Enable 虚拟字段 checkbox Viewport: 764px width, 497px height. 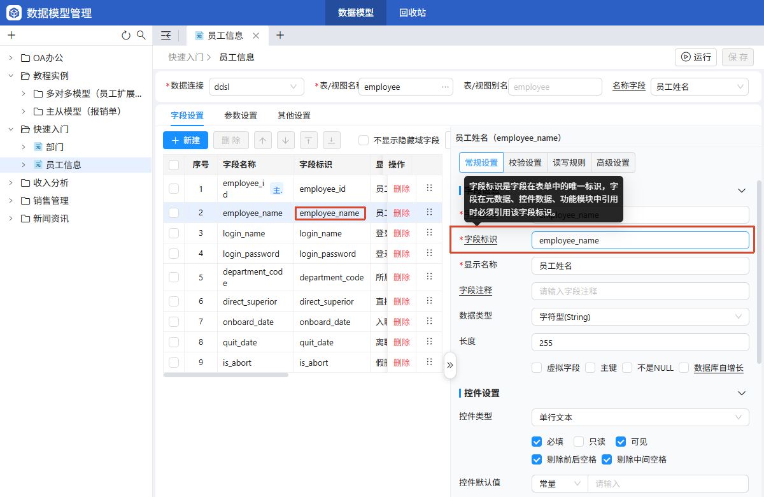point(537,368)
